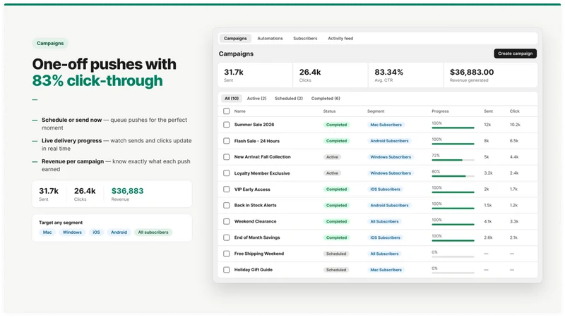The height and width of the screenshot is (317, 565).
Task: Click the 80% progress bar for Loyalty Member
Action: point(453,176)
